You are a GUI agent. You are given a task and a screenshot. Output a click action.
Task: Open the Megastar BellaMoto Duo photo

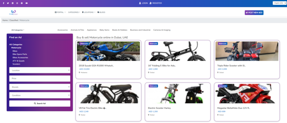point(247,94)
